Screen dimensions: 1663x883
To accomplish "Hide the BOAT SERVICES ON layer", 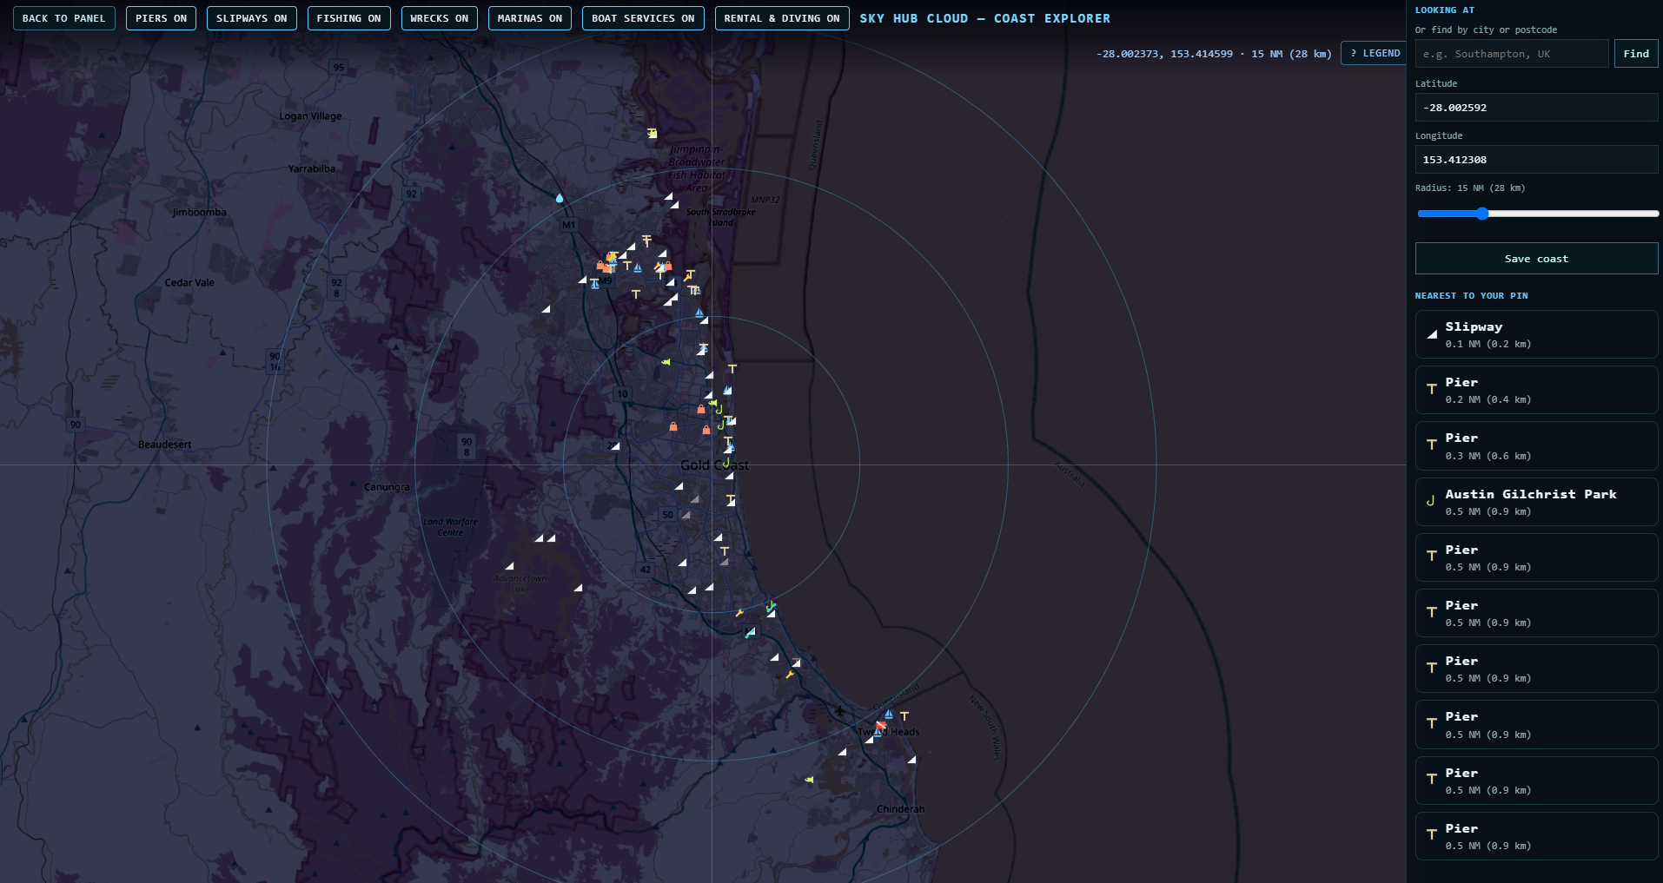I will [x=643, y=18].
